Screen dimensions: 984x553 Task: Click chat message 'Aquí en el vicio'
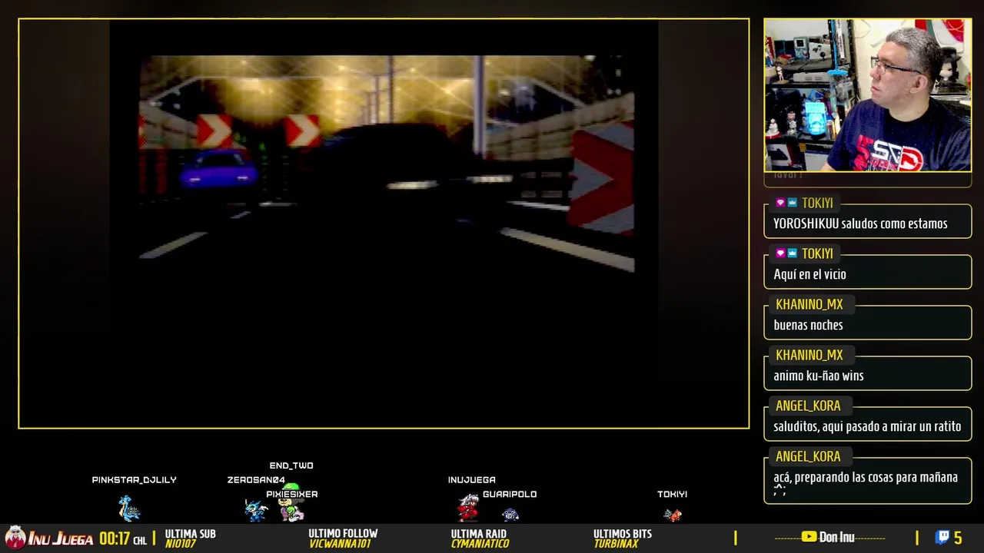[809, 274]
